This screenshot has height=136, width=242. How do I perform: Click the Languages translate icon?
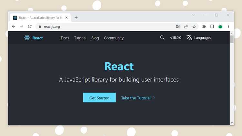pyautogui.click(x=189, y=37)
